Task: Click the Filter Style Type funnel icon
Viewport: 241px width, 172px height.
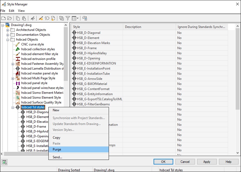Action: point(68,19)
